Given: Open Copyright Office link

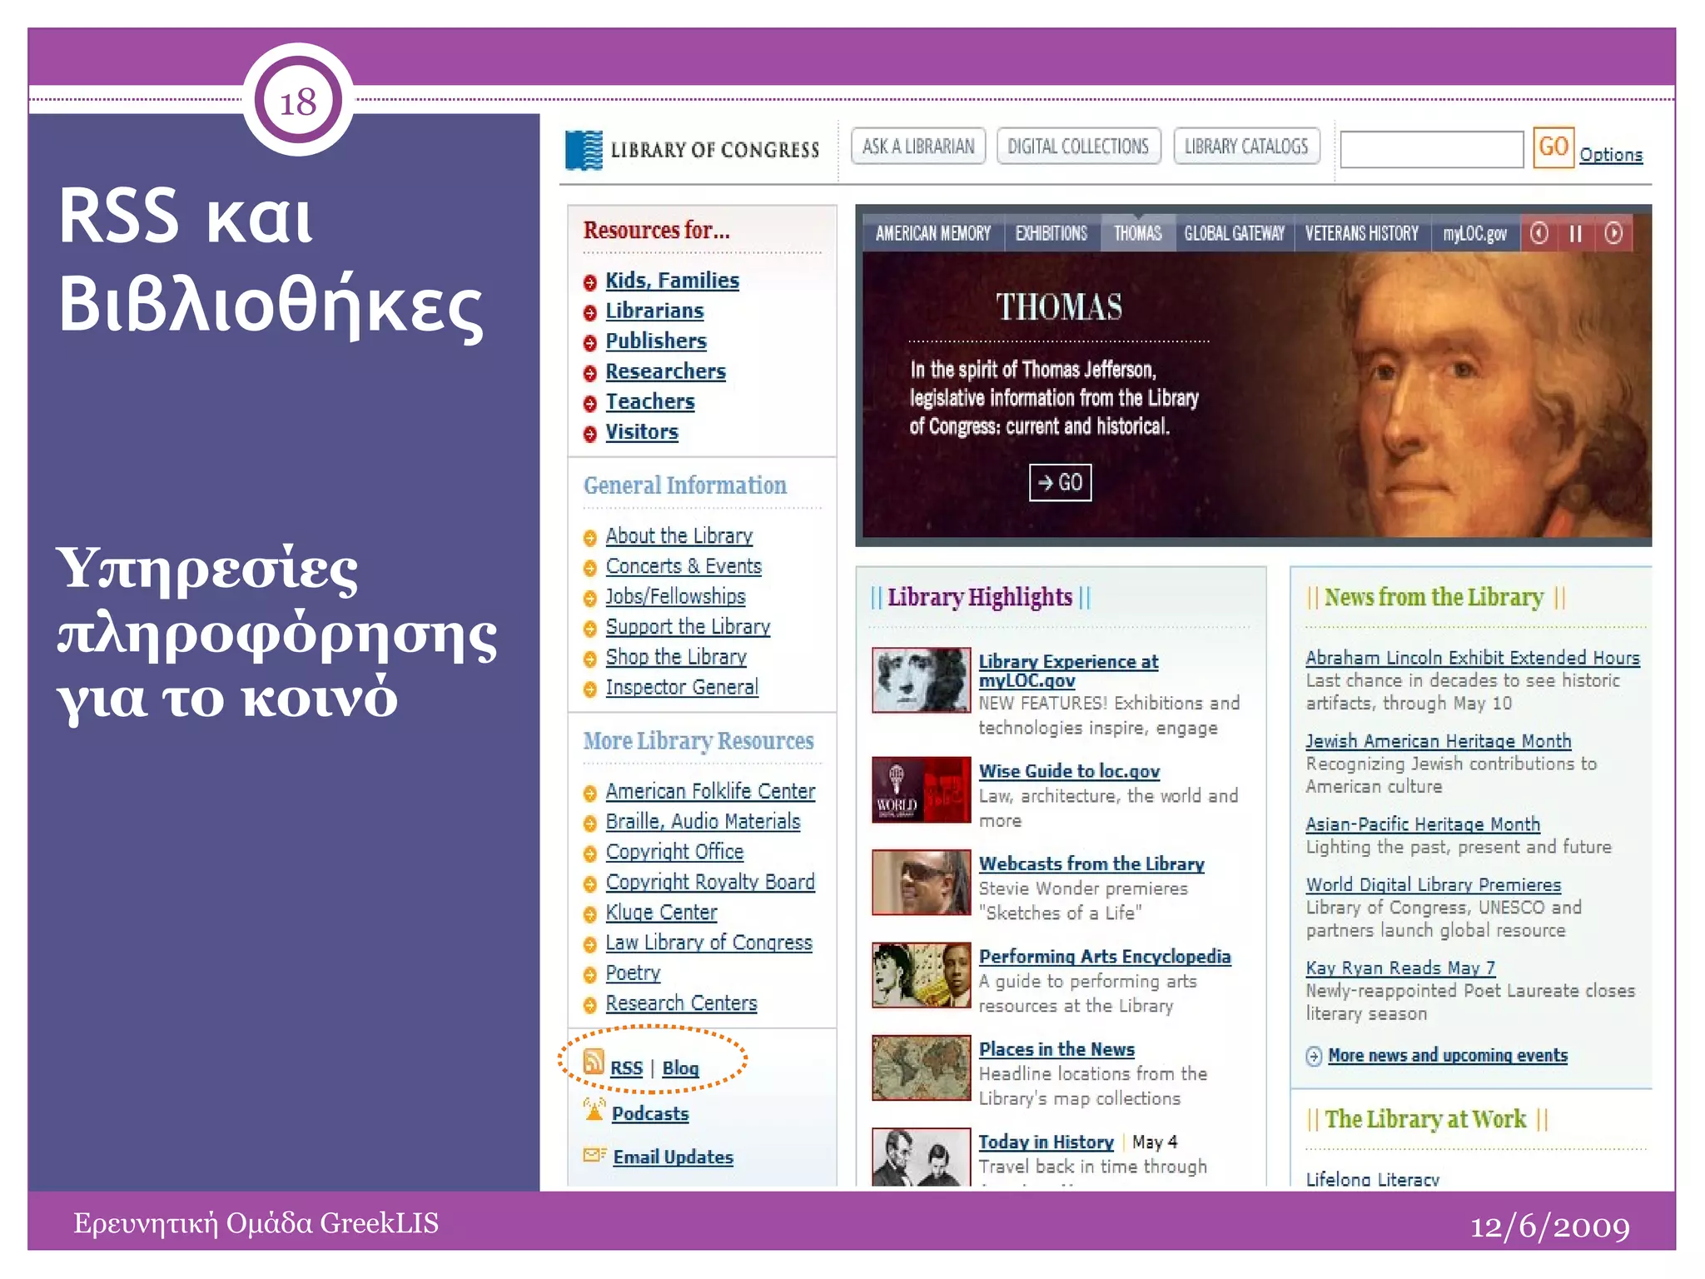Looking at the screenshot, I should coord(674,852).
